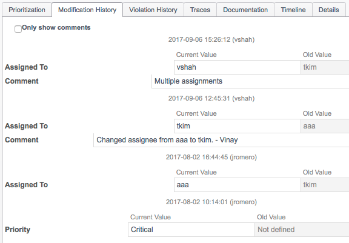Screen dimensions: 349x243
Task: Select the Modification History tab
Action: pyautogui.click(x=87, y=10)
